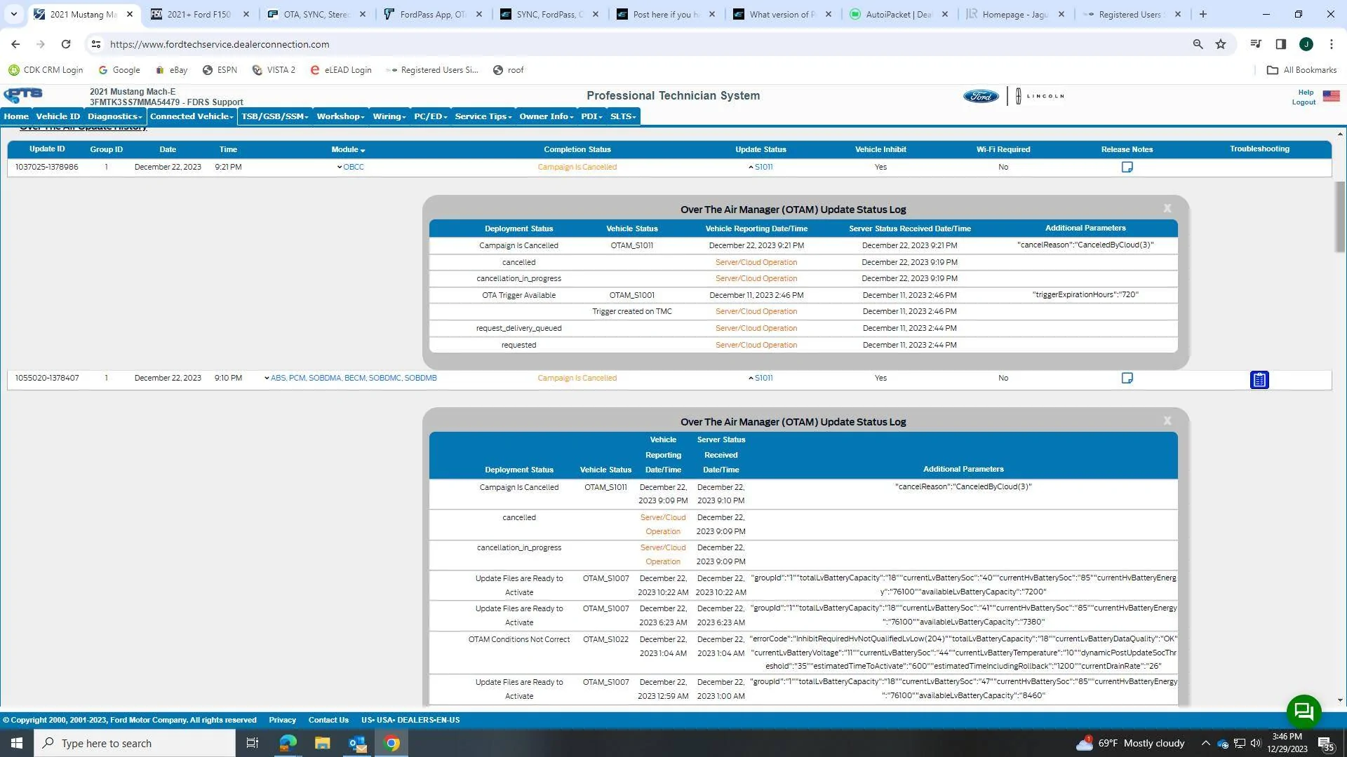Viewport: 1347px width, 757px height.
Task: Launch Microsoft Edge from taskbar
Action: pos(288,743)
